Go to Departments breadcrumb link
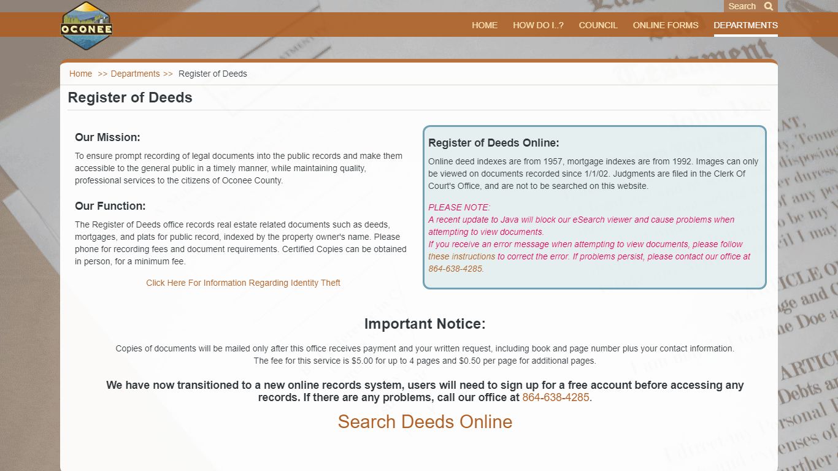Screen dimensions: 838x471 [x=135, y=74]
